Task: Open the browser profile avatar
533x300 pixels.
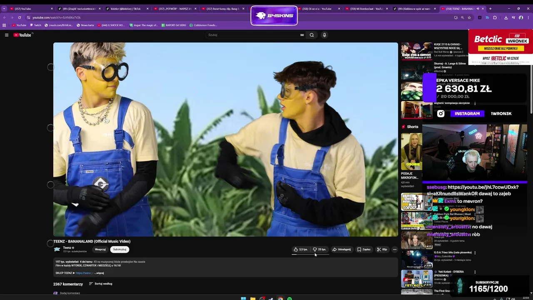Action: pos(521,17)
